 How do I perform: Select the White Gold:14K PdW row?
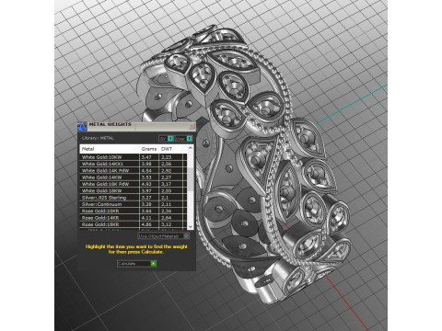coord(133,170)
